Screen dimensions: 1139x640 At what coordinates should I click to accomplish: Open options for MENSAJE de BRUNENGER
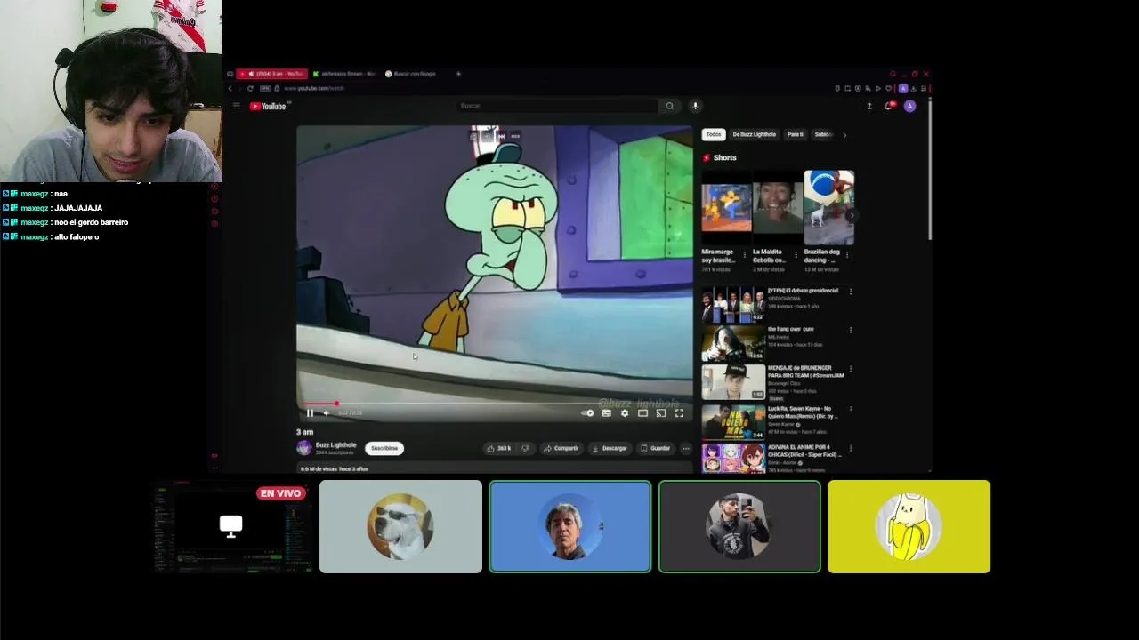pos(851,369)
